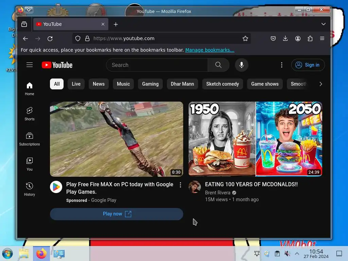Open YouTube settings three-dot menu

coord(282,65)
